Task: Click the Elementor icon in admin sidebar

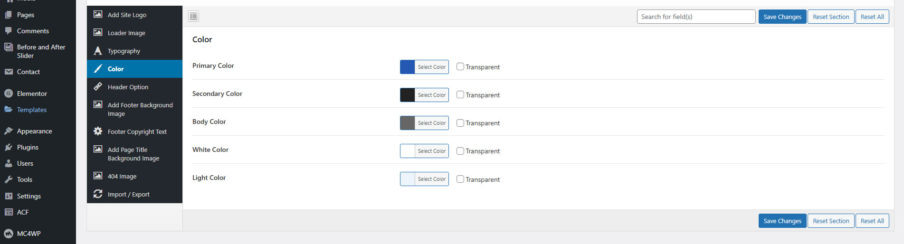Action: point(9,94)
